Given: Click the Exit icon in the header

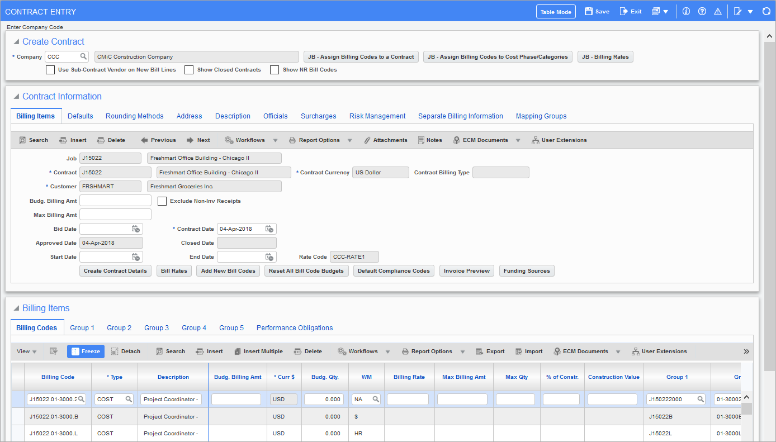Looking at the screenshot, I should [x=624, y=12].
